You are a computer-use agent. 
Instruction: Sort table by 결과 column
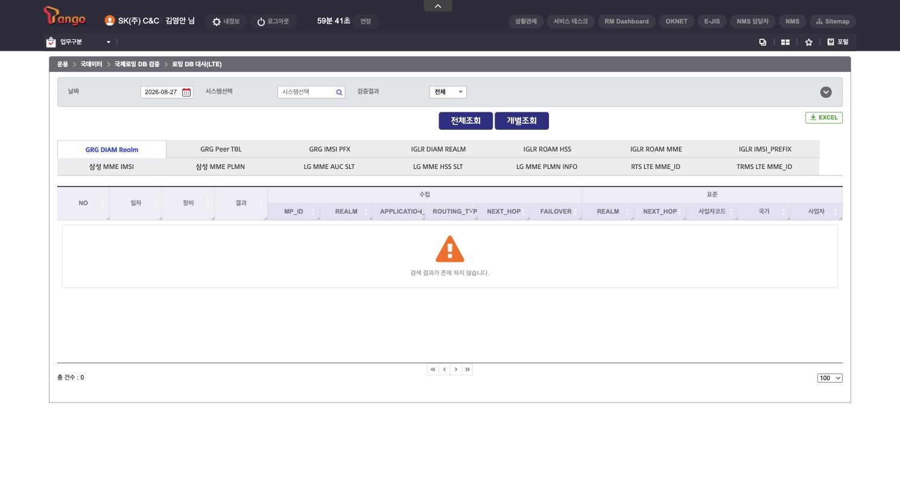pyautogui.click(x=241, y=203)
